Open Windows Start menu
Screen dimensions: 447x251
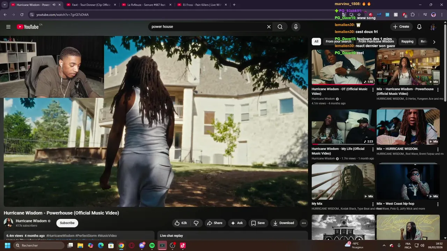(7, 245)
